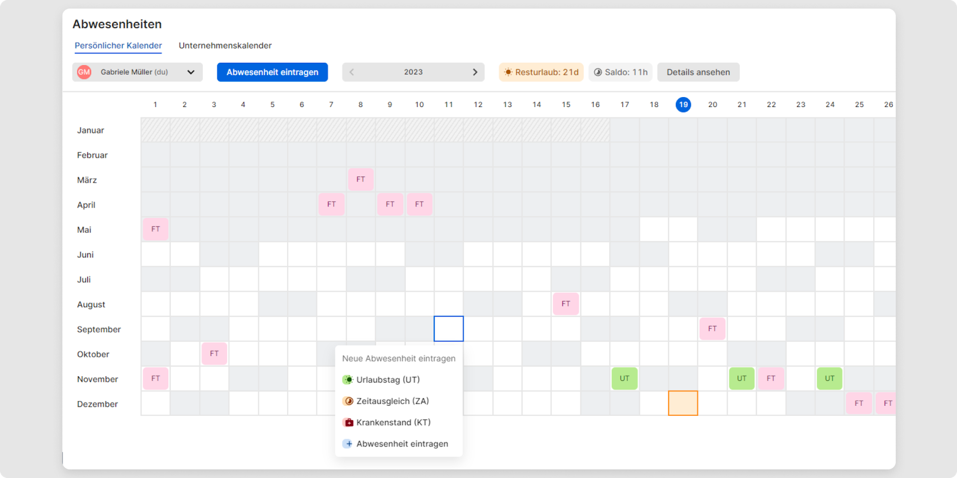
Task: Click the 2023 year label
Action: [x=413, y=72]
